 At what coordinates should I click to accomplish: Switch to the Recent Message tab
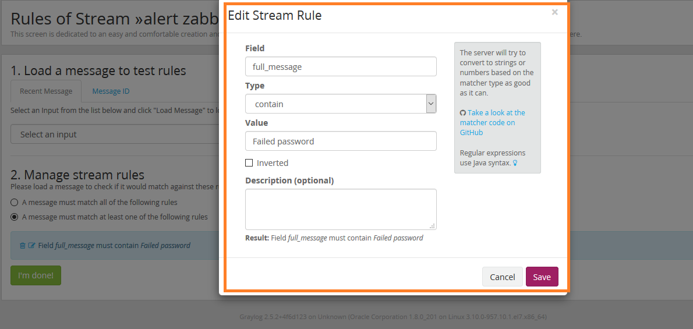point(46,91)
